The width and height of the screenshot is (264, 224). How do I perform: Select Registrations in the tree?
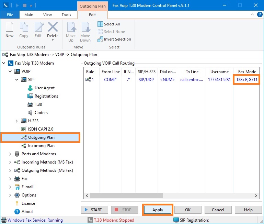[46, 96]
